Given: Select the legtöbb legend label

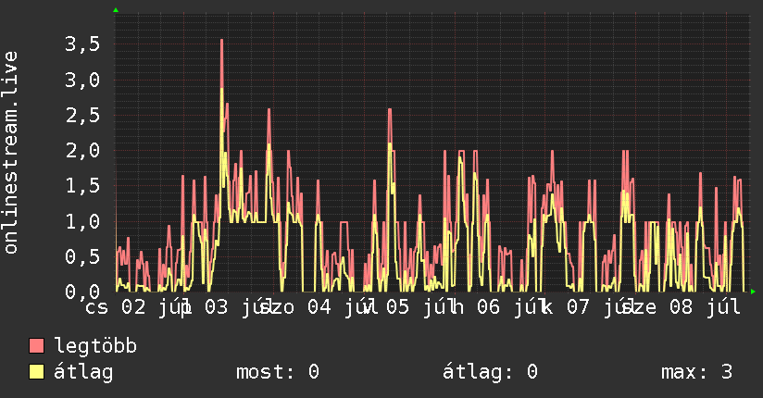Looking at the screenshot, I should tap(95, 346).
